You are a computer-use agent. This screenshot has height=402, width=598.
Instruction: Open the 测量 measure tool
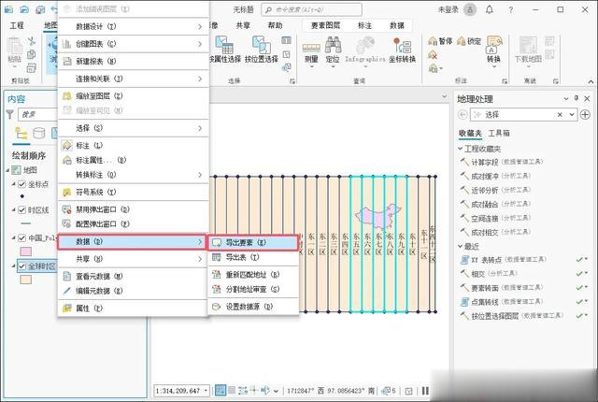tap(311, 52)
